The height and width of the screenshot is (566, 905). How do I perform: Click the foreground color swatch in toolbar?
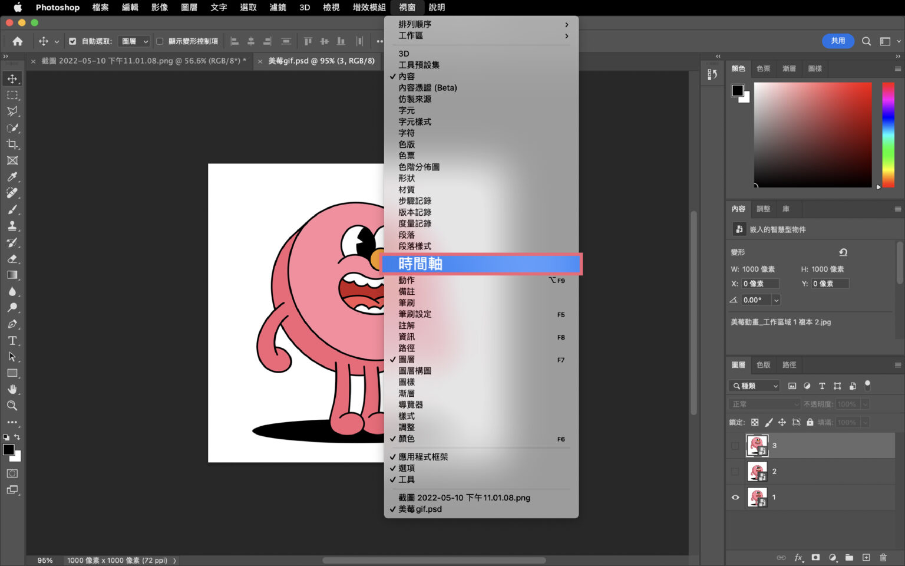pyautogui.click(x=9, y=450)
